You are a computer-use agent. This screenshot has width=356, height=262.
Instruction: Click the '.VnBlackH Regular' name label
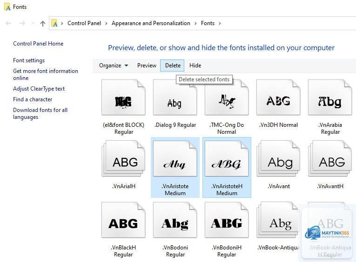coord(123,251)
